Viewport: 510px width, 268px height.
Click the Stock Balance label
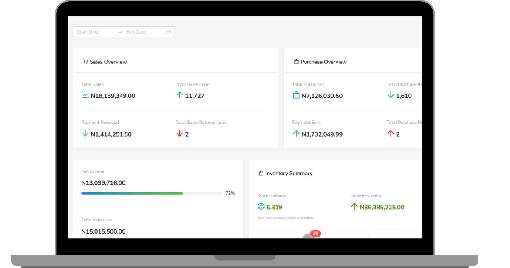(272, 196)
